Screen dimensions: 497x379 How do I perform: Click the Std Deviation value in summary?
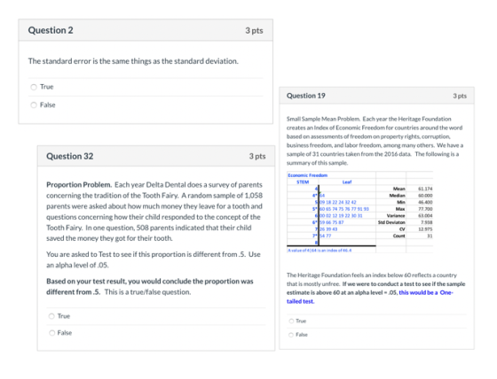427,222
